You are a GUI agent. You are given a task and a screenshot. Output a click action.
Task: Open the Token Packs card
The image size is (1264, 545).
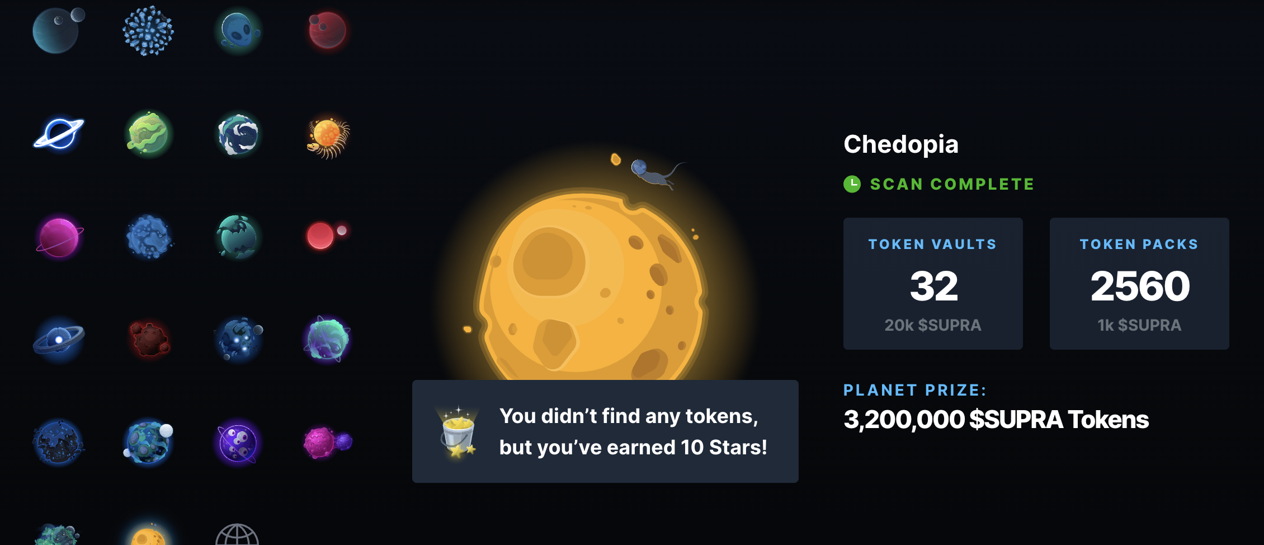click(1139, 284)
